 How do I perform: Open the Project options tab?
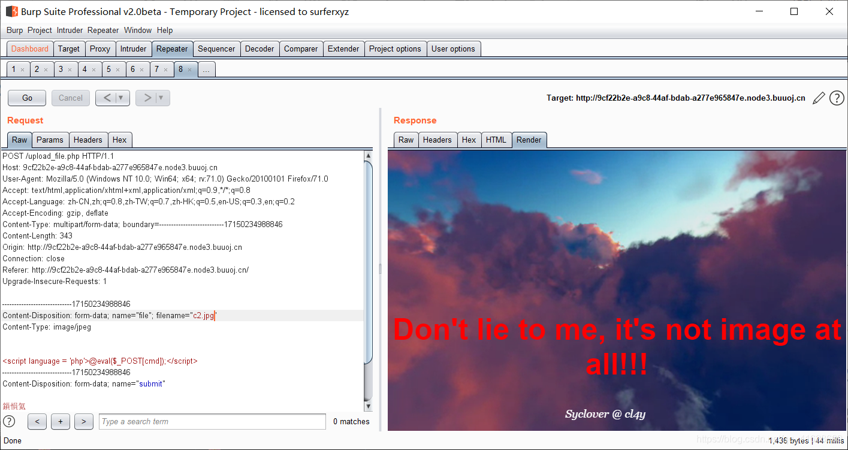pyautogui.click(x=395, y=49)
